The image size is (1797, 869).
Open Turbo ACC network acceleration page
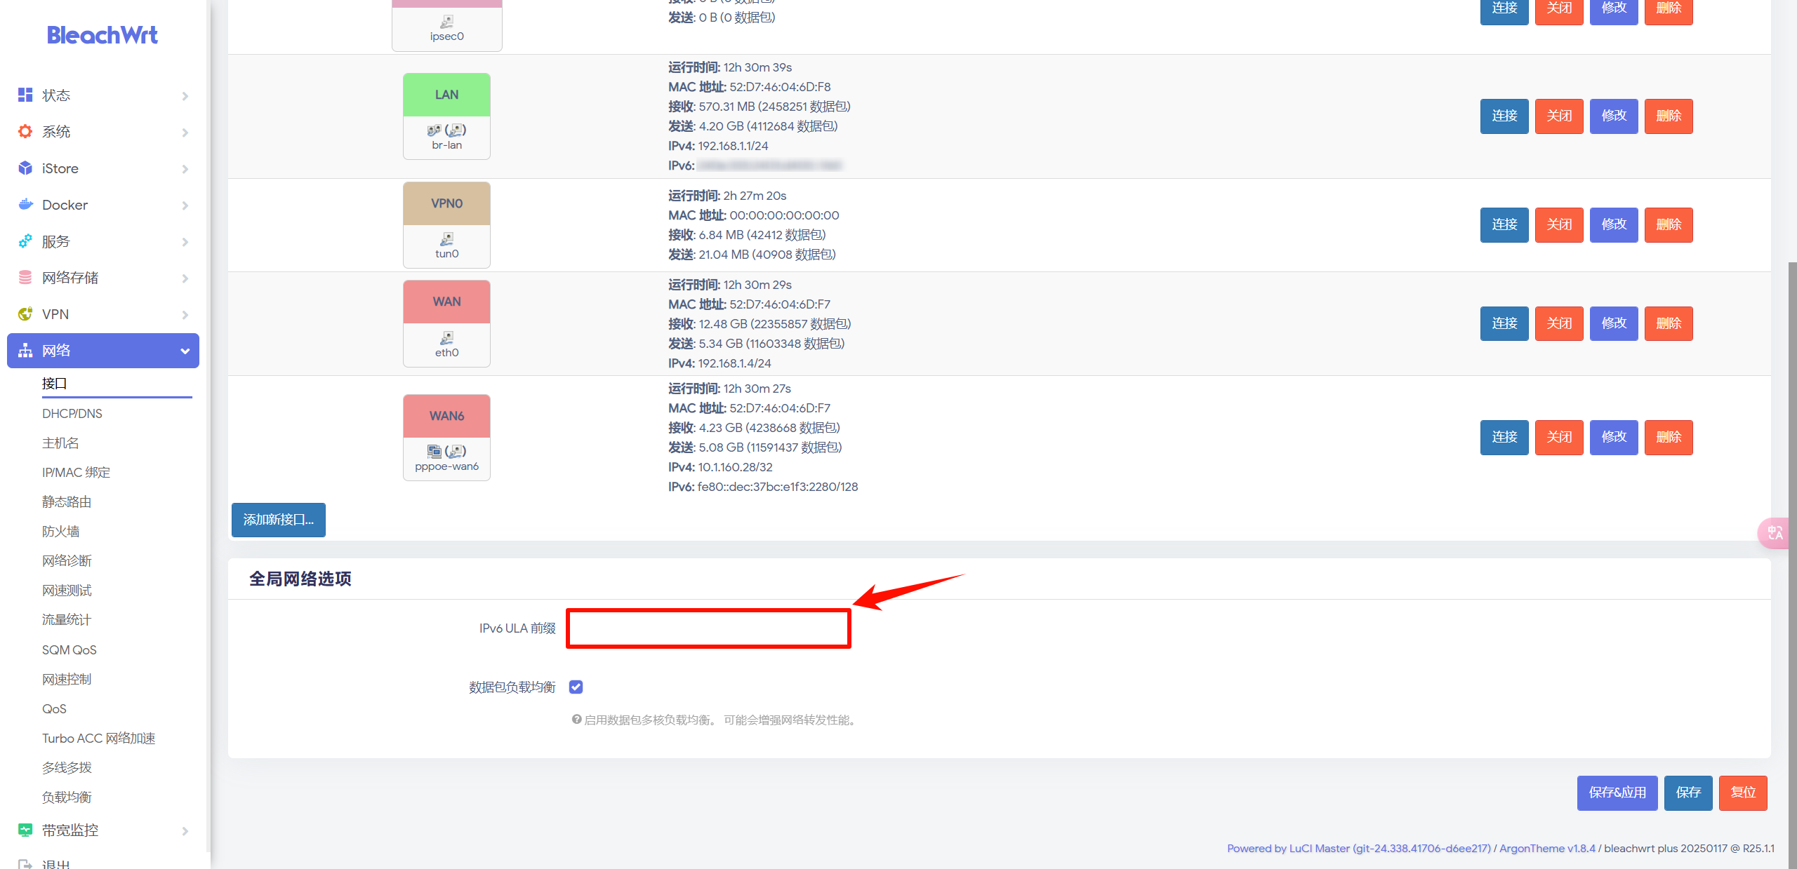(99, 738)
